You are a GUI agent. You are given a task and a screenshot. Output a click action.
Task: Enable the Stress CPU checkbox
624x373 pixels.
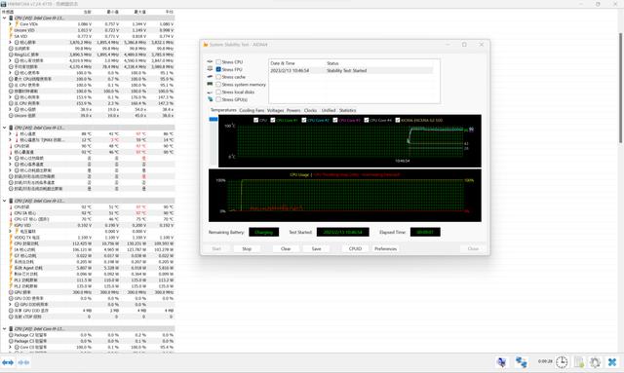[218, 62]
